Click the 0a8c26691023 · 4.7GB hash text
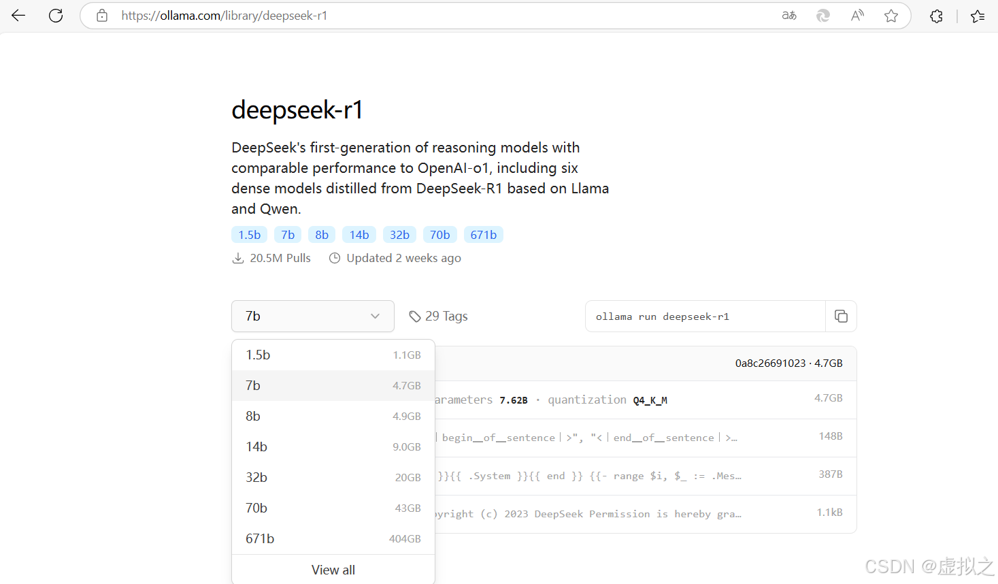This screenshot has width=998, height=584. point(788,363)
